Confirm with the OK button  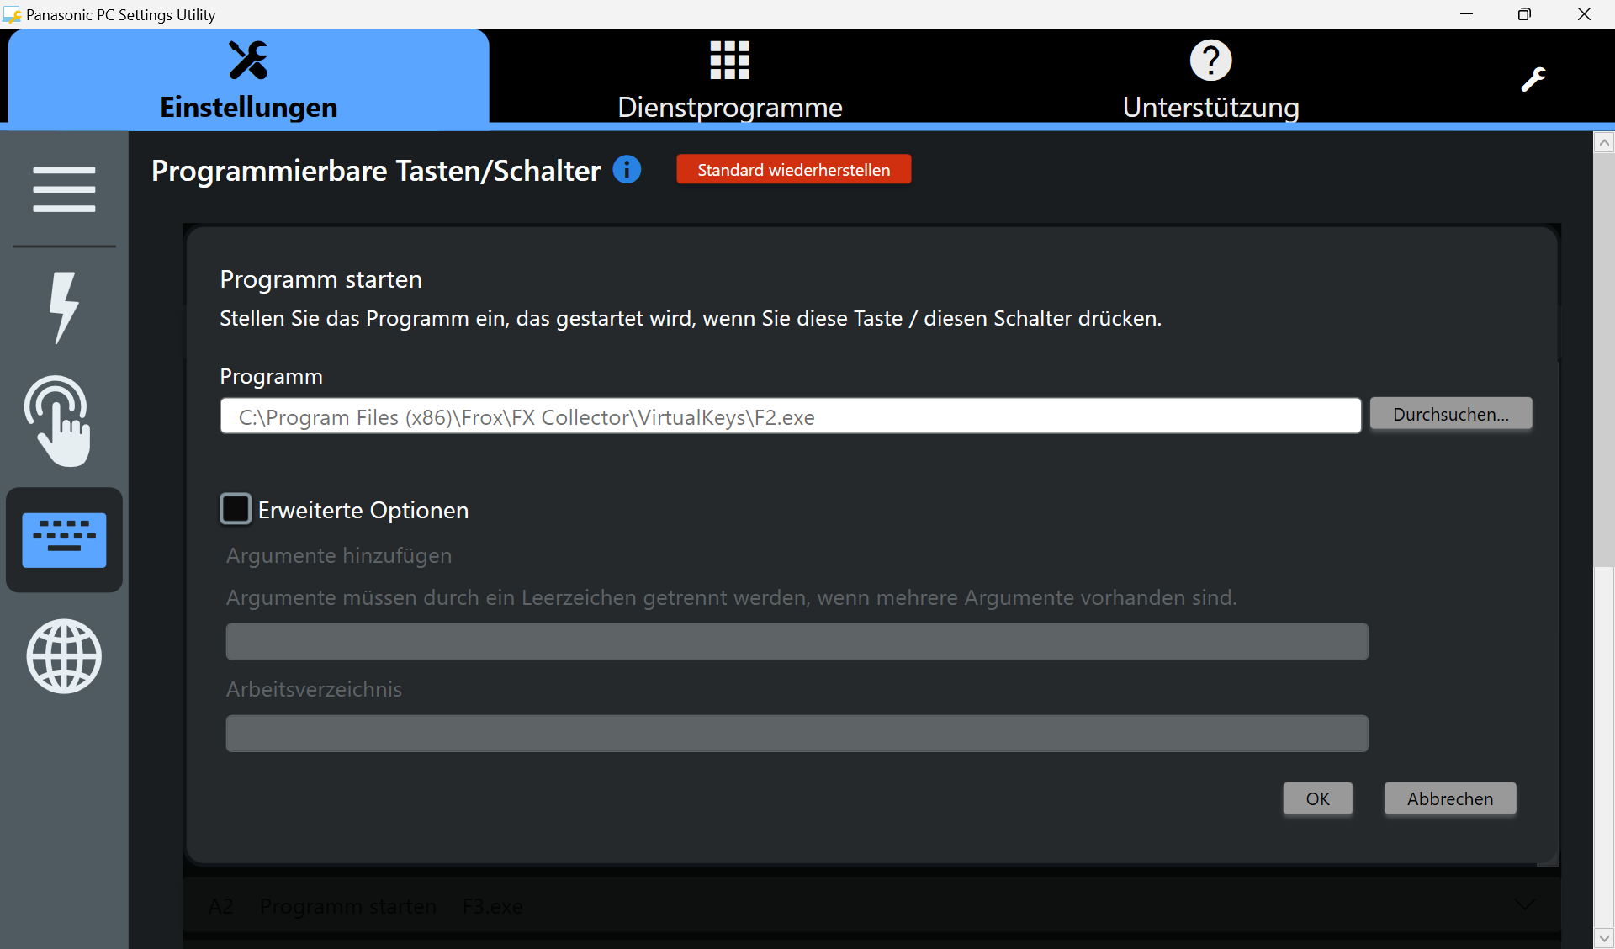pos(1317,798)
